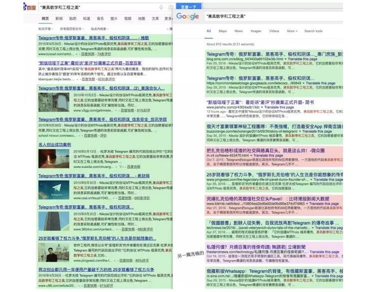Screen dimensions: 365x292
Task: Open Google result titled 新版琼瑶于正案 - 简书
Action: pyautogui.click(x=260, y=103)
